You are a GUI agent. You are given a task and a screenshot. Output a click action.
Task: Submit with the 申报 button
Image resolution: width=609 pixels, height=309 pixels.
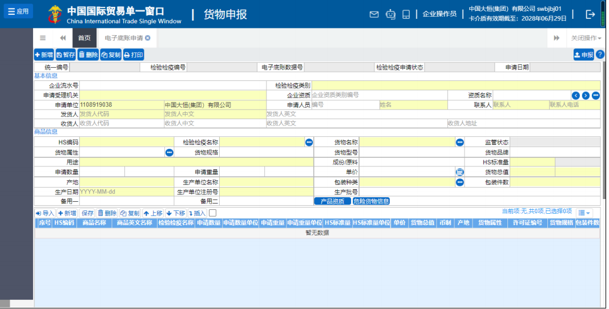(584, 55)
